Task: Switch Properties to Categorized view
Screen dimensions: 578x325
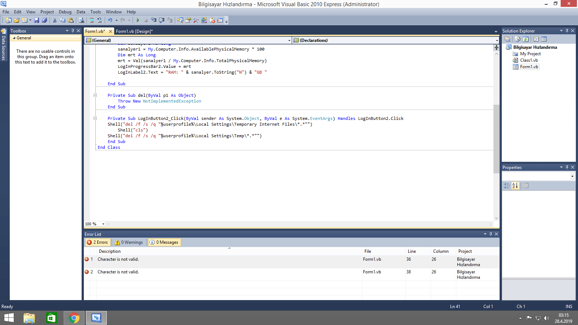Action: 507,186
